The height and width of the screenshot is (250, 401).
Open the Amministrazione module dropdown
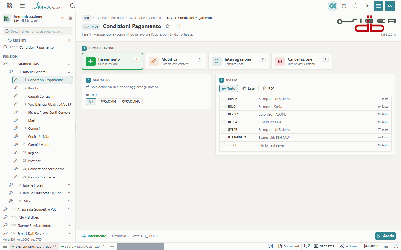[x=63, y=18]
